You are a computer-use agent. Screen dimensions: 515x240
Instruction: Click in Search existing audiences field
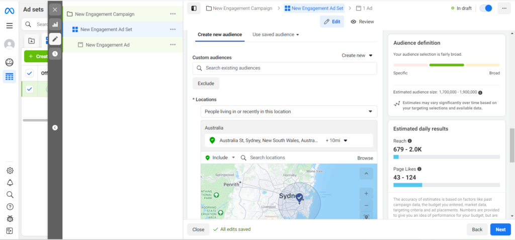(x=285, y=68)
